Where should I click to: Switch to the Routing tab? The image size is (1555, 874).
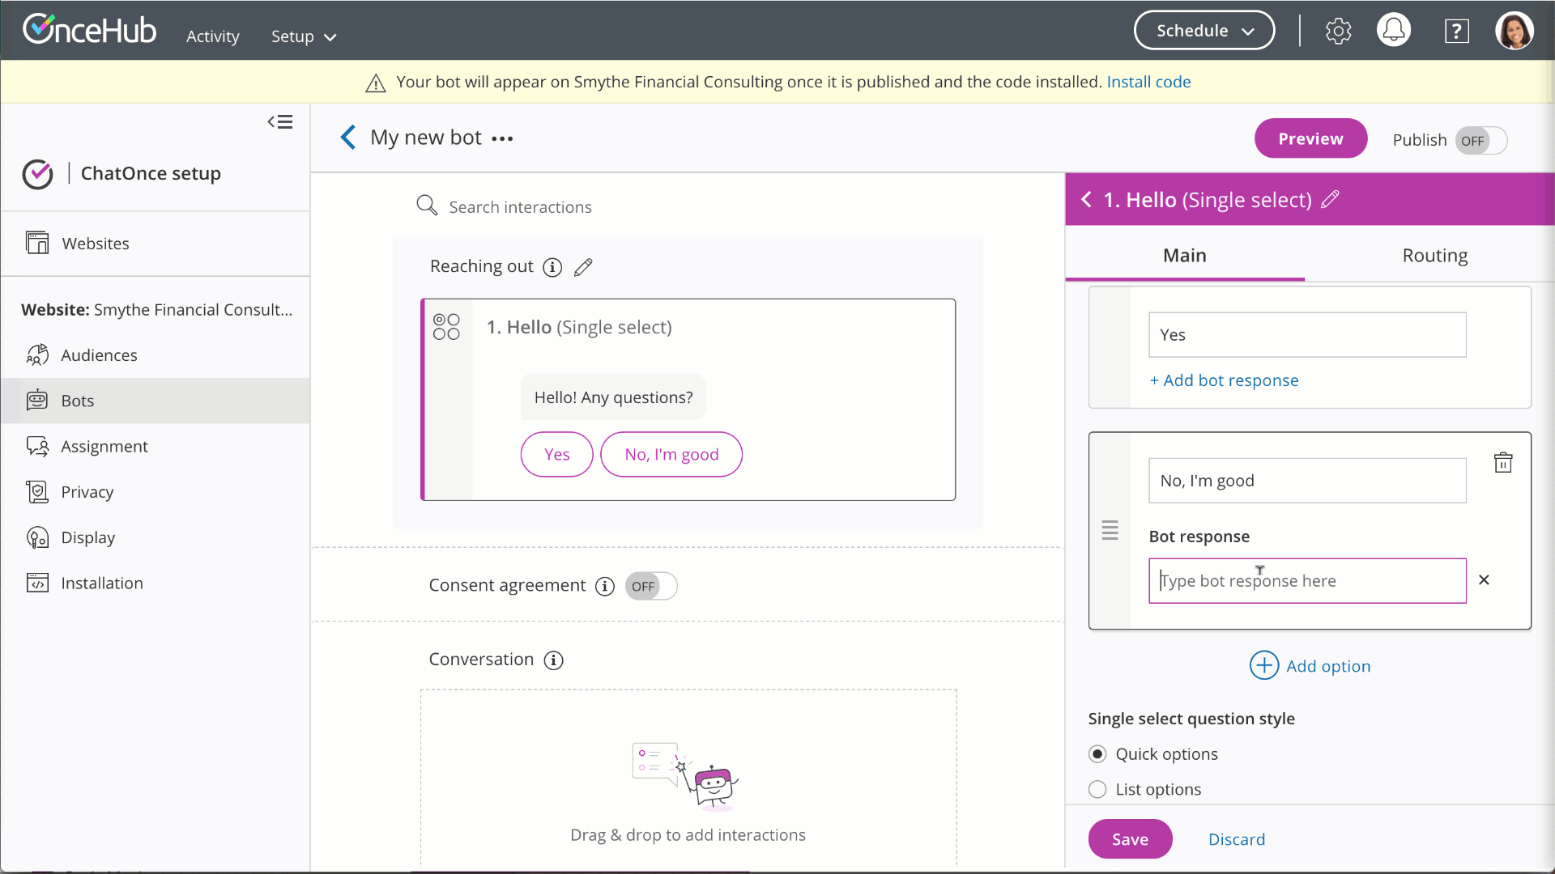coord(1434,256)
